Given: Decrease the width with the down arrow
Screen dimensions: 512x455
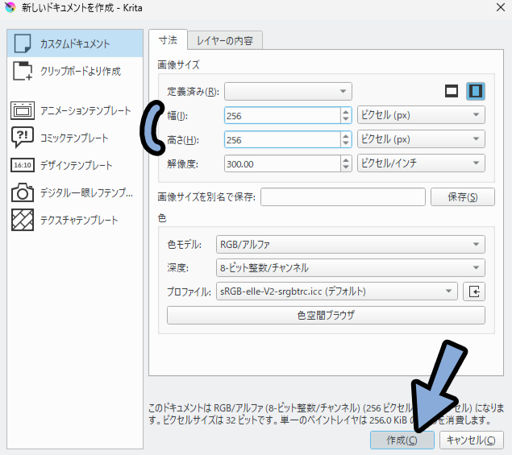Looking at the screenshot, I should click(346, 119).
